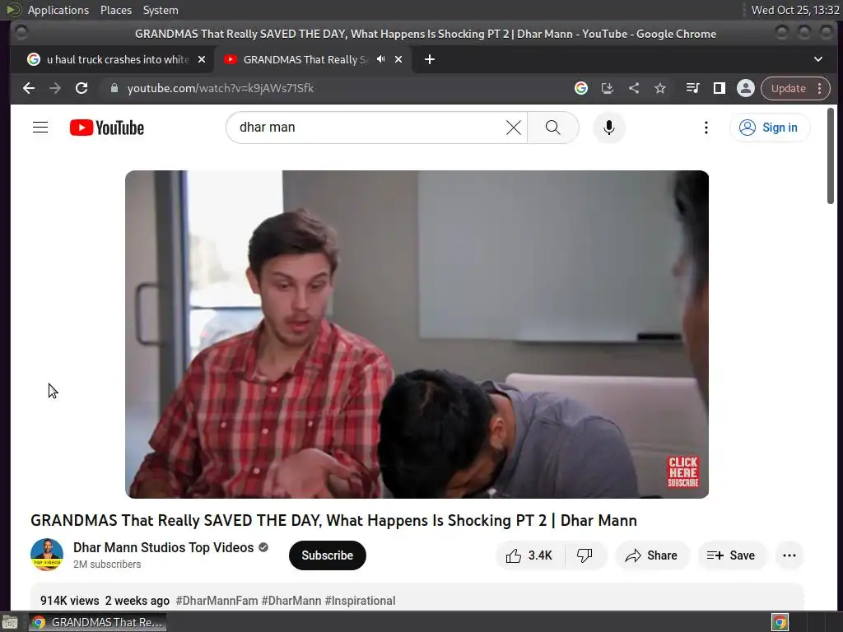Click the video player to pause
The image size is (843, 632).
point(417,334)
